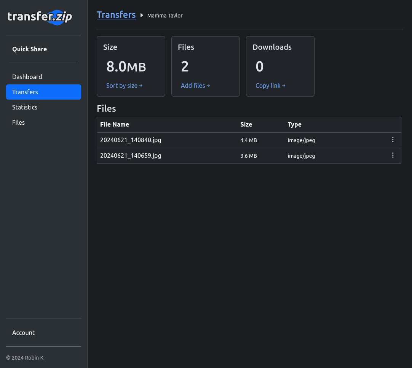412x368 pixels.
Task: Select file name 20240621_140659.jpg
Action: pyautogui.click(x=131, y=155)
